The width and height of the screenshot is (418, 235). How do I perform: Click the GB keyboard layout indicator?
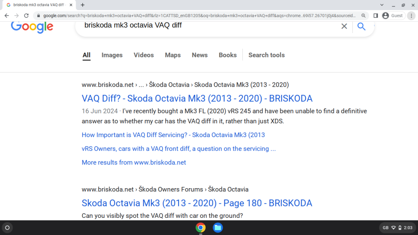pyautogui.click(x=385, y=228)
